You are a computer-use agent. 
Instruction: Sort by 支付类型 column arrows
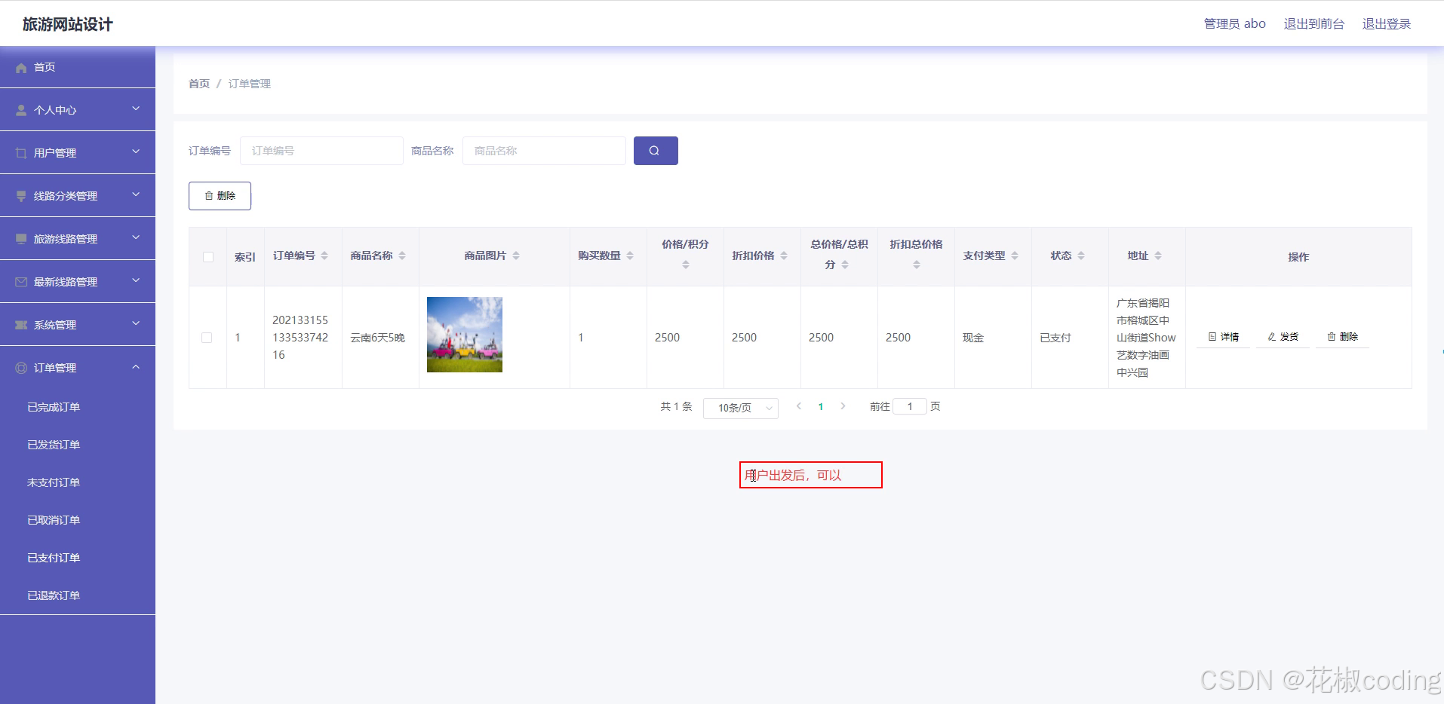pyautogui.click(x=1015, y=256)
